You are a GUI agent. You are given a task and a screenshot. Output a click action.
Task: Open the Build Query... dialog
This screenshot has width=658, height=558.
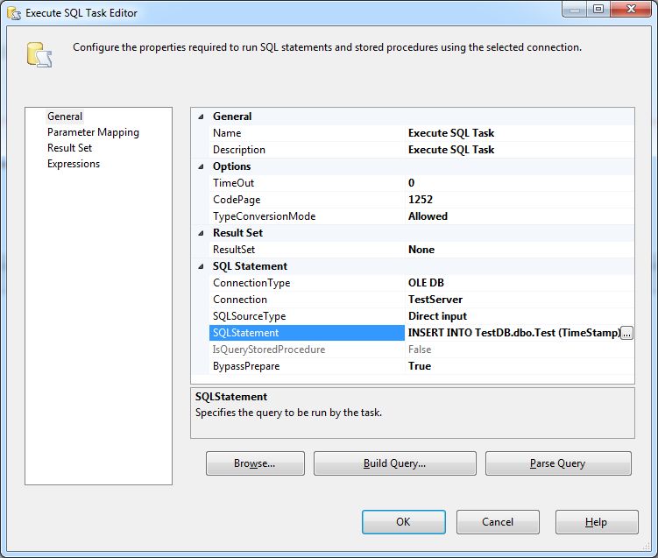pyautogui.click(x=394, y=463)
